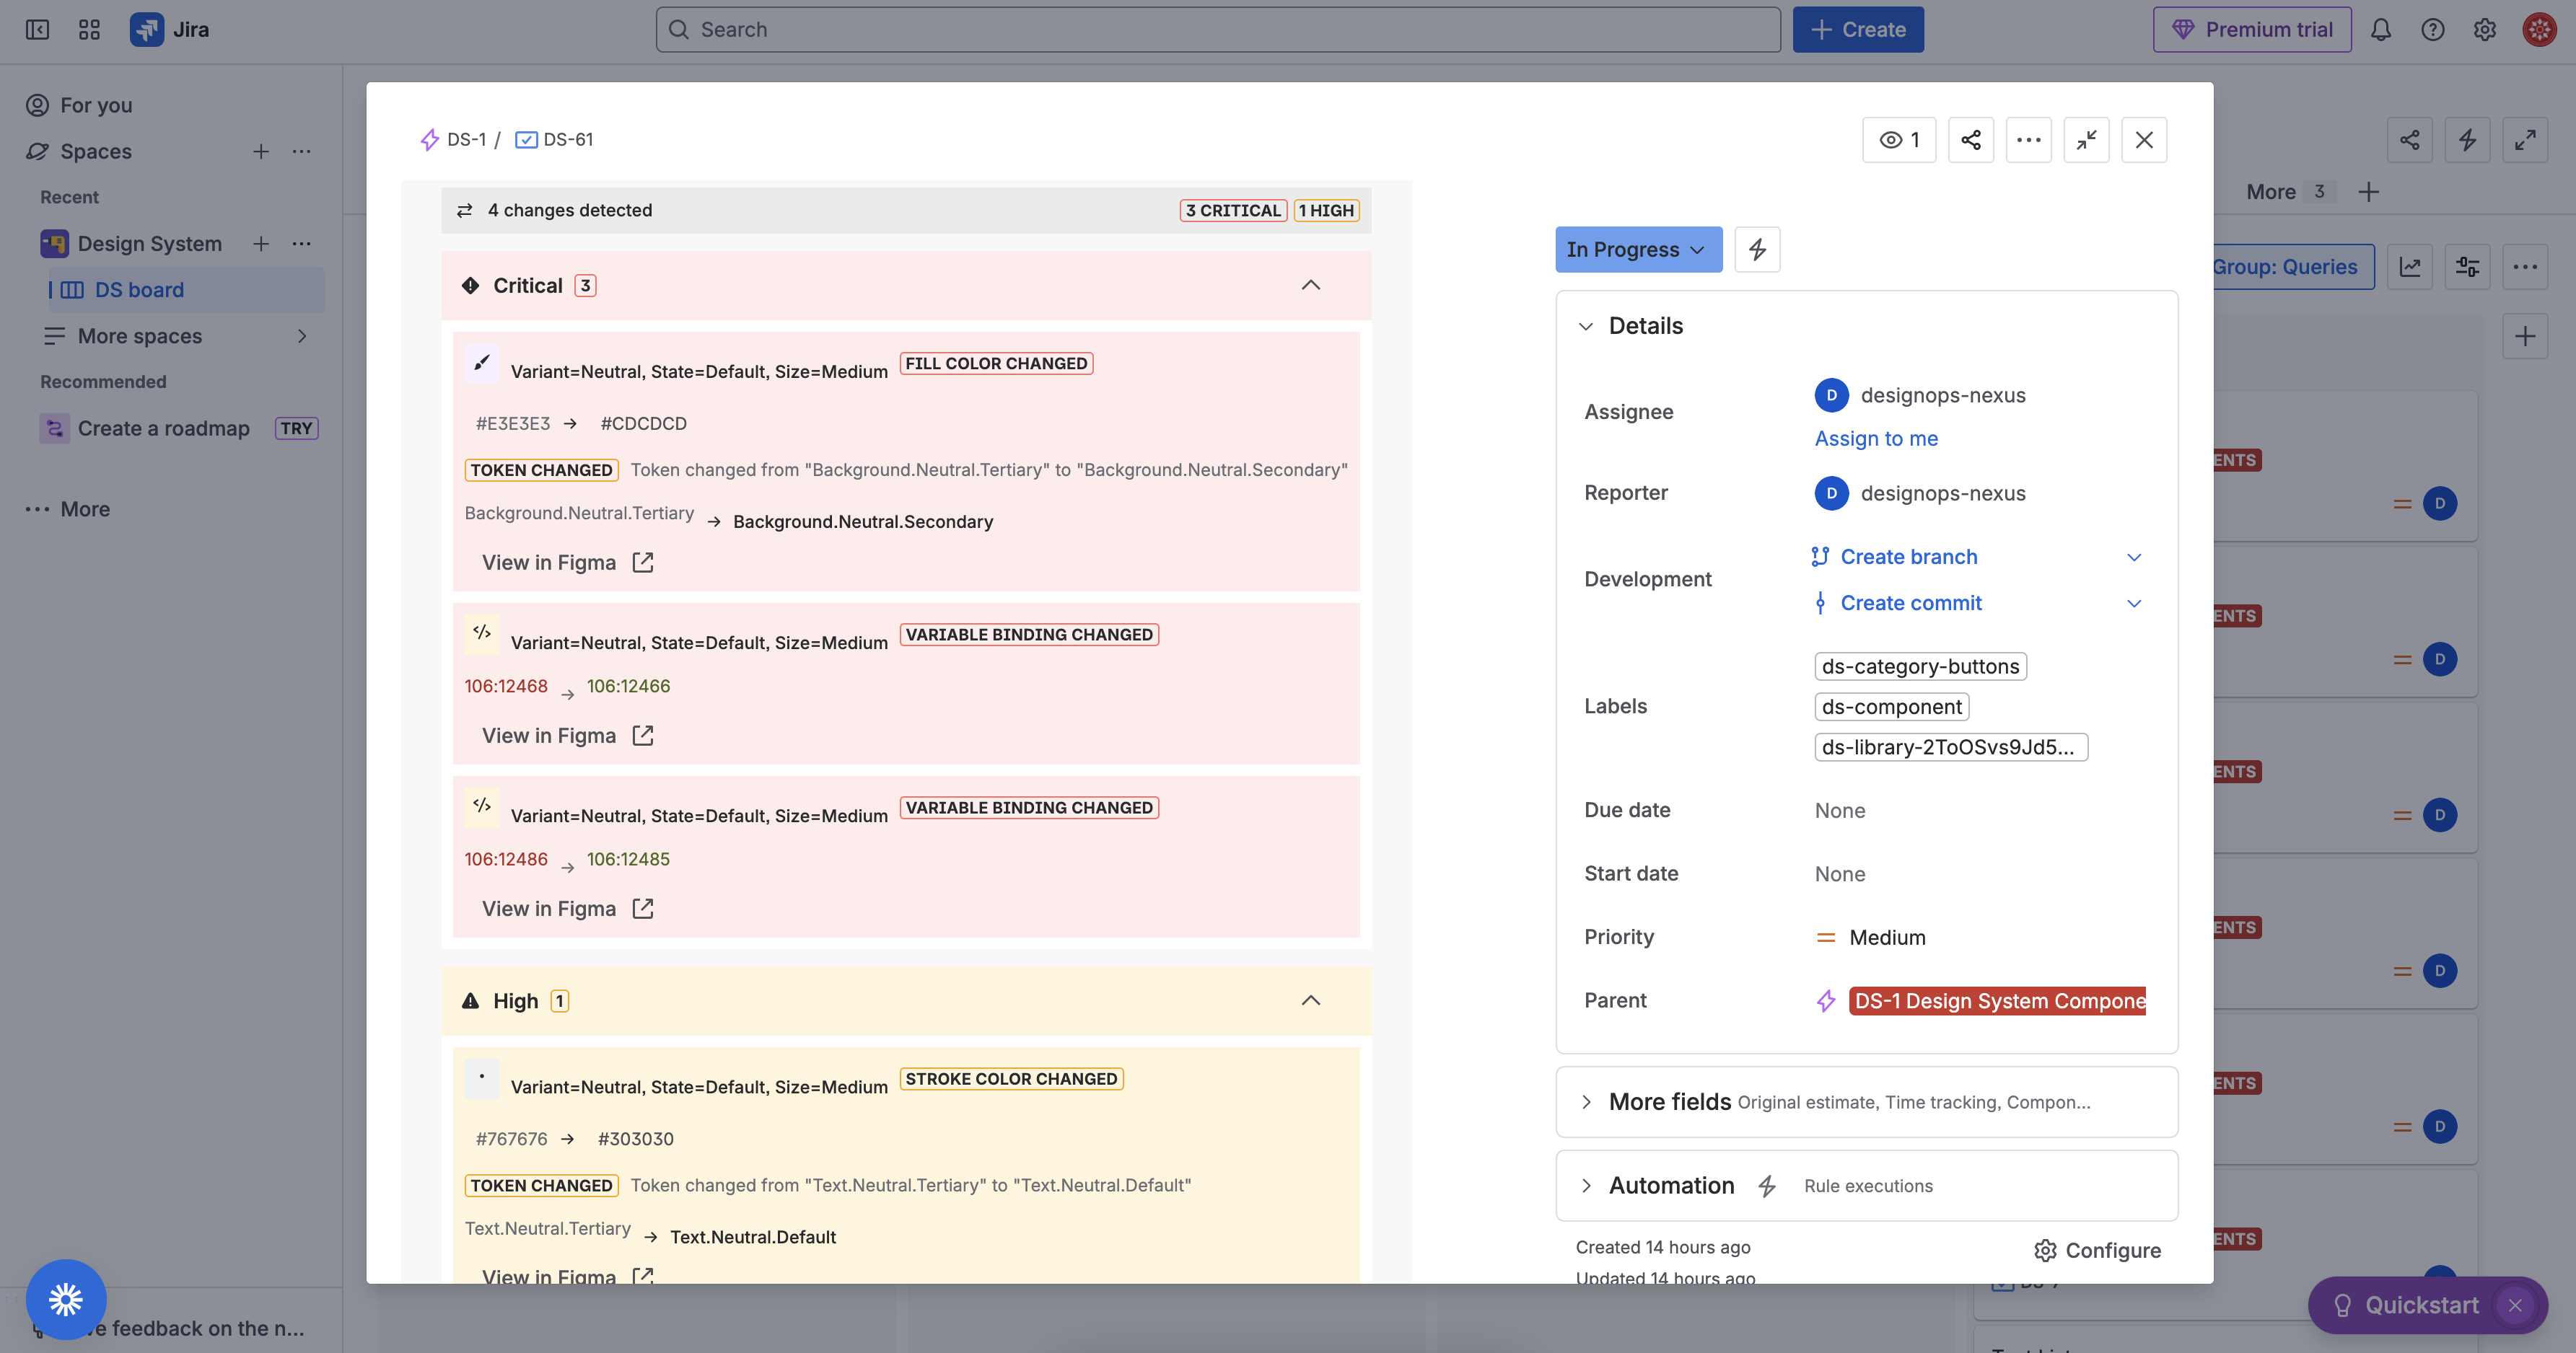2576x1353 pixels.
Task: Click the collapse sidebar icon
Action: pos(37,30)
